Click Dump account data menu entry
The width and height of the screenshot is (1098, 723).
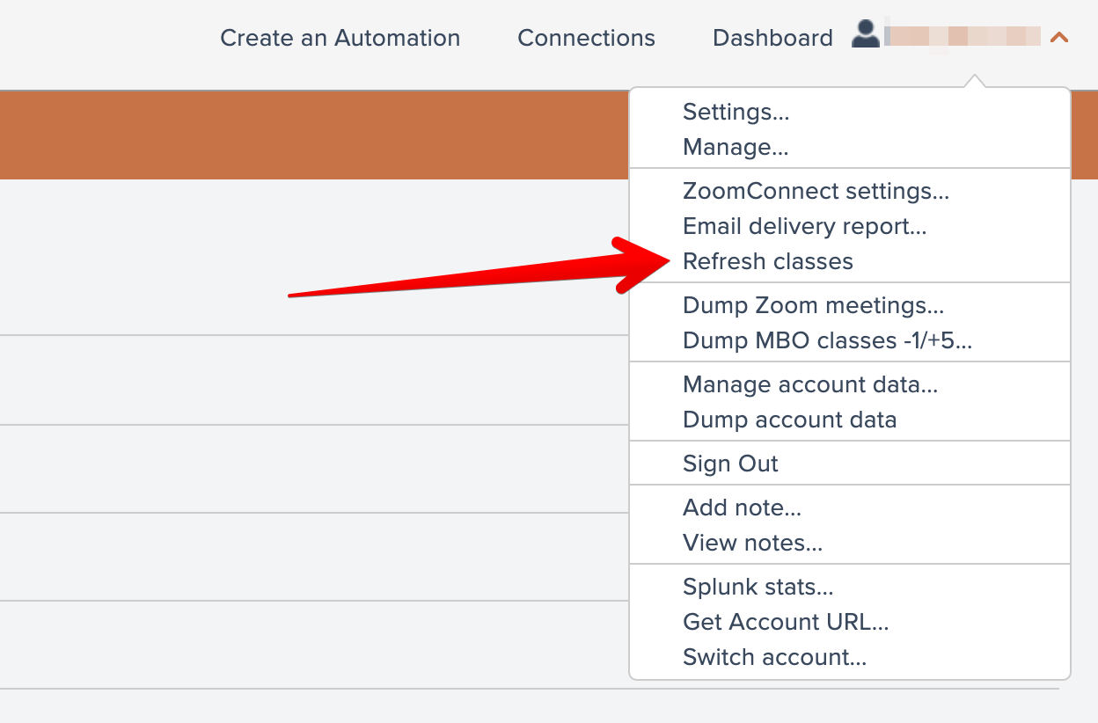(789, 420)
